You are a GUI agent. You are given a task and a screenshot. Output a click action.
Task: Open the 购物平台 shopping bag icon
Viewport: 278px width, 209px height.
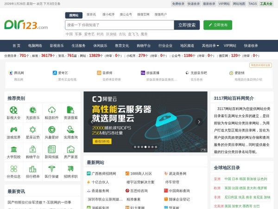coord(33,149)
